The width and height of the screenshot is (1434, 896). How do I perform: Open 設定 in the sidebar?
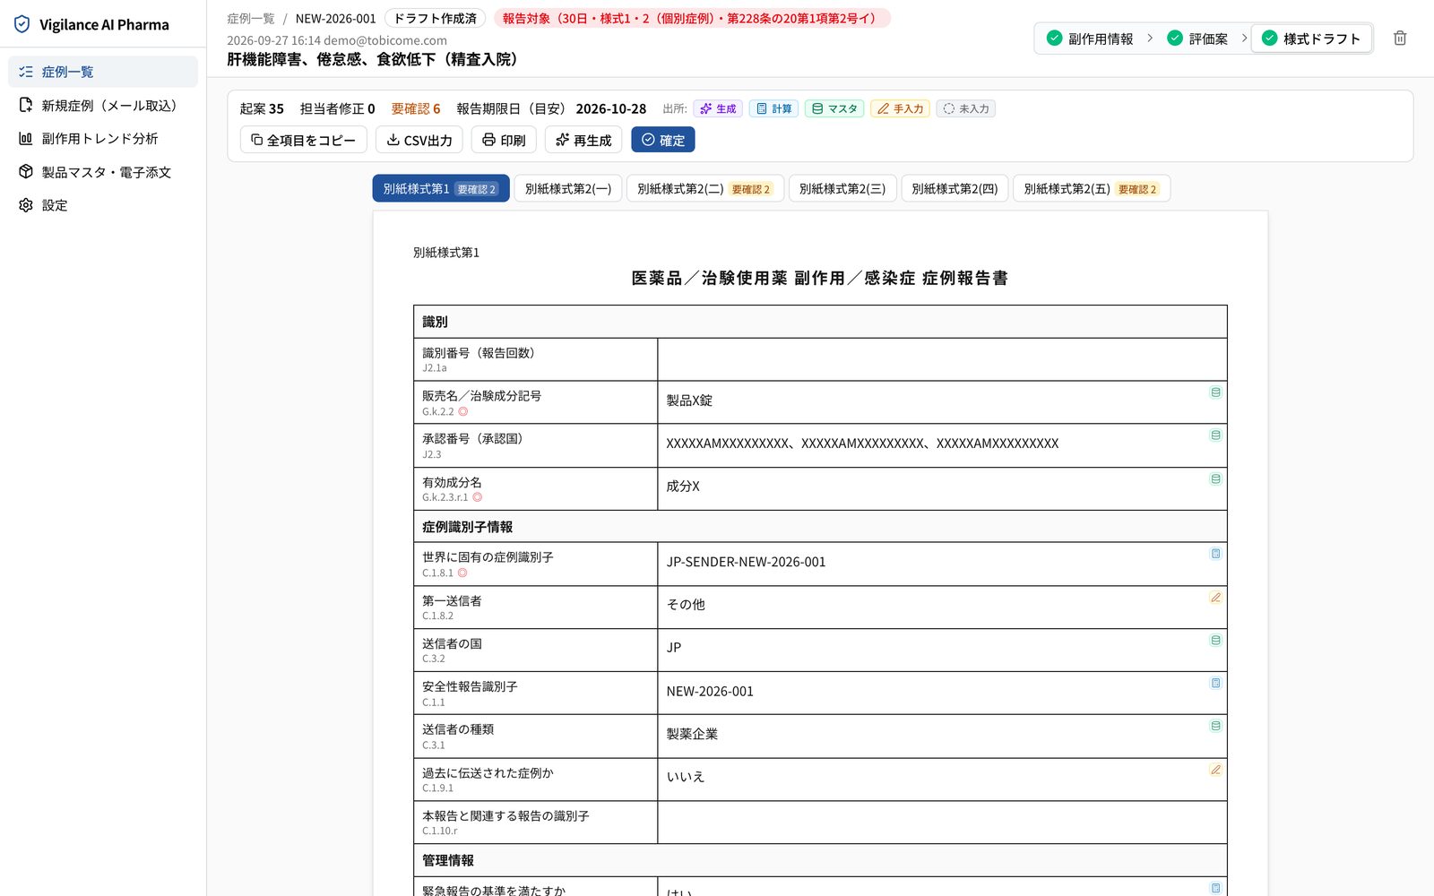pyautogui.click(x=103, y=205)
